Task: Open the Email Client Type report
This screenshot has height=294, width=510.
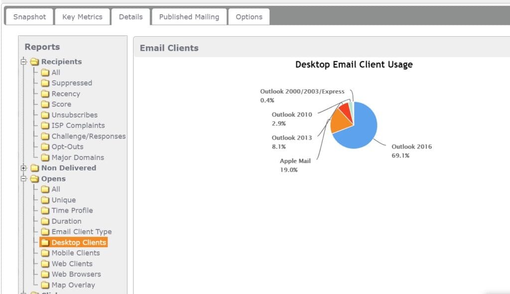Action: coord(81,232)
